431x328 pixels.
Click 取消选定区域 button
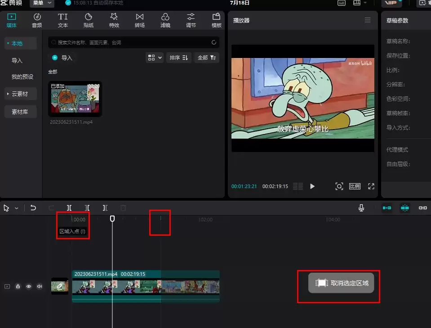pos(341,283)
